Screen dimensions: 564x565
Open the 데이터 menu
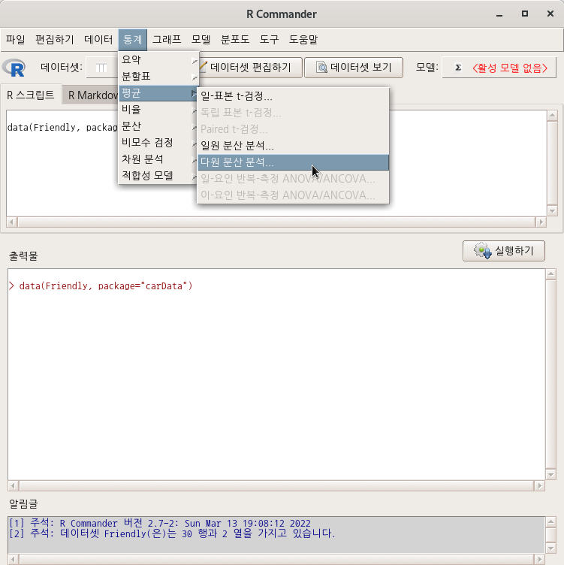point(98,39)
